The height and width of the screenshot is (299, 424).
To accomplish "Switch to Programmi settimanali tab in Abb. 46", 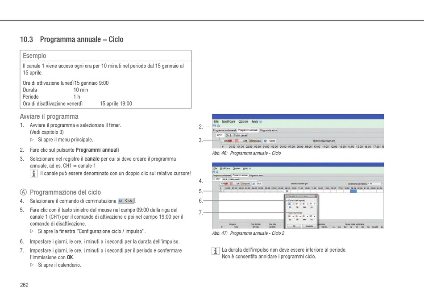I will (224, 130).
